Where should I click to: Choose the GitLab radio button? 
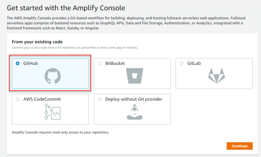click(x=181, y=63)
